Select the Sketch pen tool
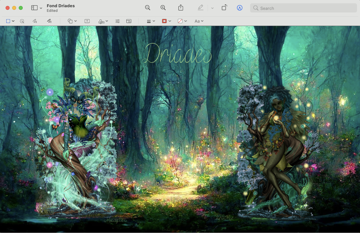Screen dimensions: 360x233 (x=35, y=21)
